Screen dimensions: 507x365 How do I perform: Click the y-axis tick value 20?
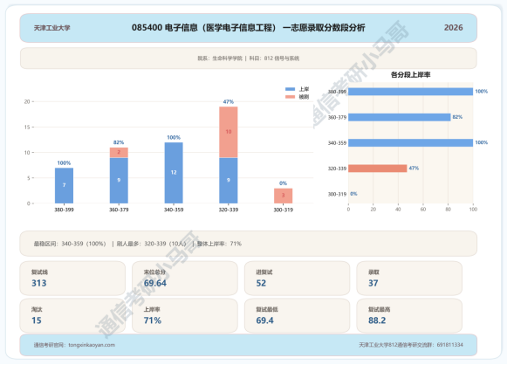[x=27, y=101]
